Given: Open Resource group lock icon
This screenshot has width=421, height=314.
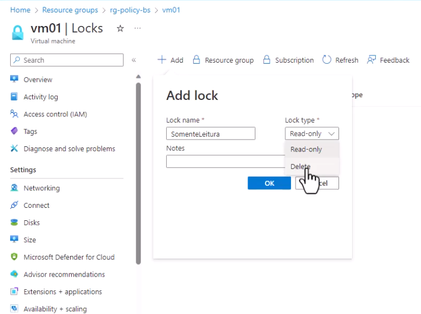Looking at the screenshot, I should point(196,59).
